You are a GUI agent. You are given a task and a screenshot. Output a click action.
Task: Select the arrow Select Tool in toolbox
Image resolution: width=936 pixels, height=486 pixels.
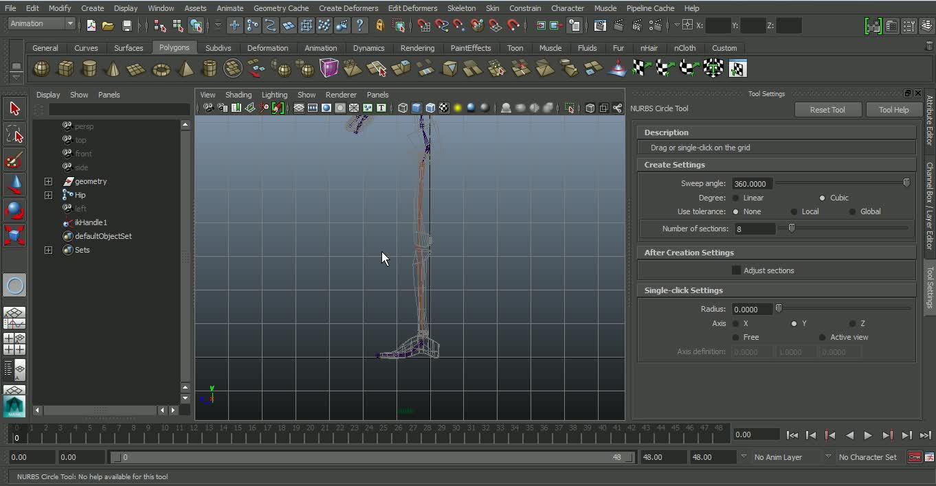click(14, 108)
